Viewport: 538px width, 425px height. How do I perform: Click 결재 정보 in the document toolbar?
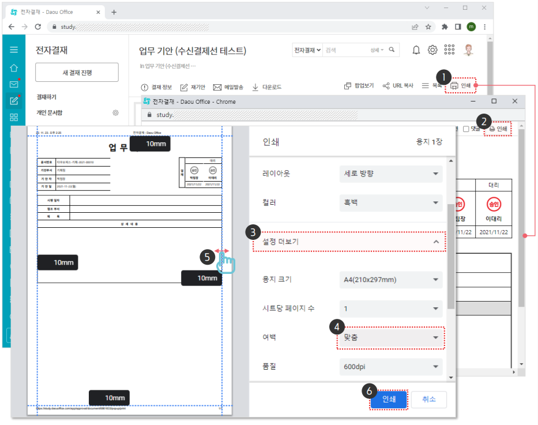156,87
